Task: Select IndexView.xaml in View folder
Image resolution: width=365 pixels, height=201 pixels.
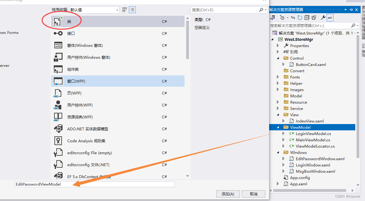Action: click(x=310, y=121)
